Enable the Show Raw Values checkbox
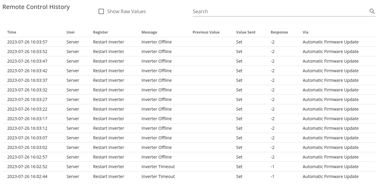The image size is (378, 184). (x=101, y=11)
